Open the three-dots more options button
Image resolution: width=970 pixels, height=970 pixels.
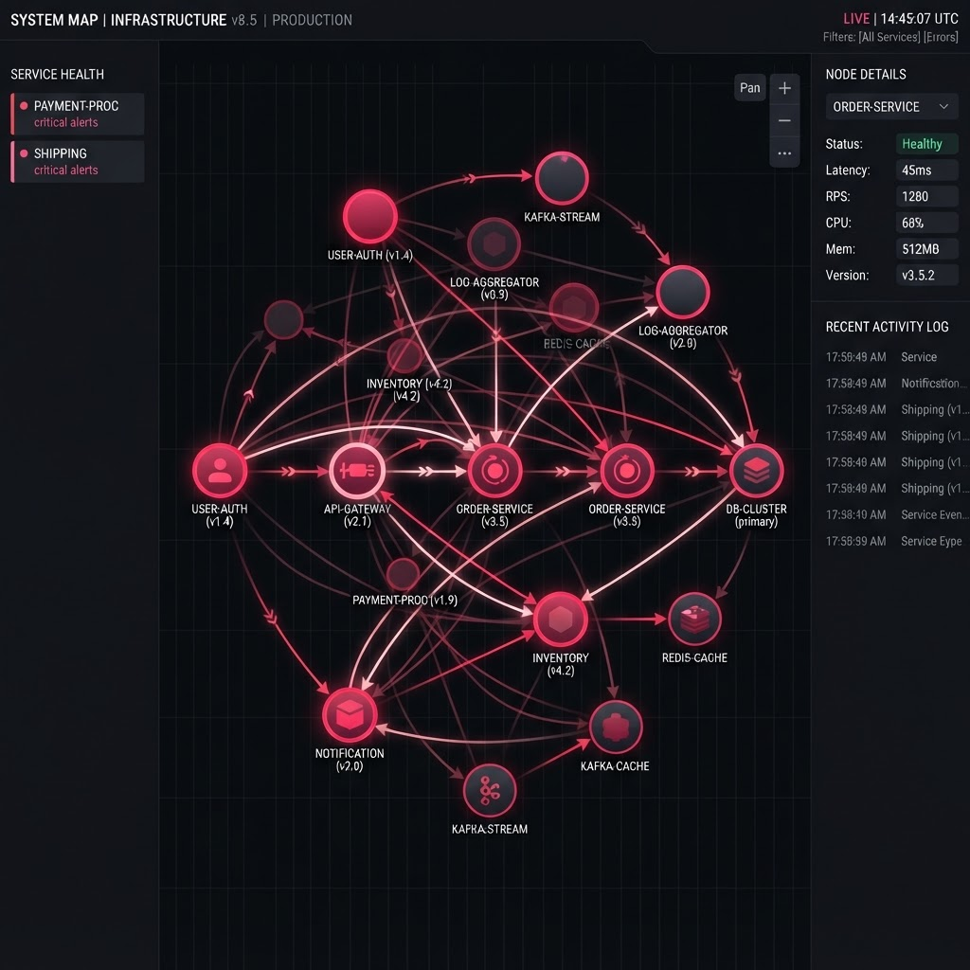coord(784,153)
